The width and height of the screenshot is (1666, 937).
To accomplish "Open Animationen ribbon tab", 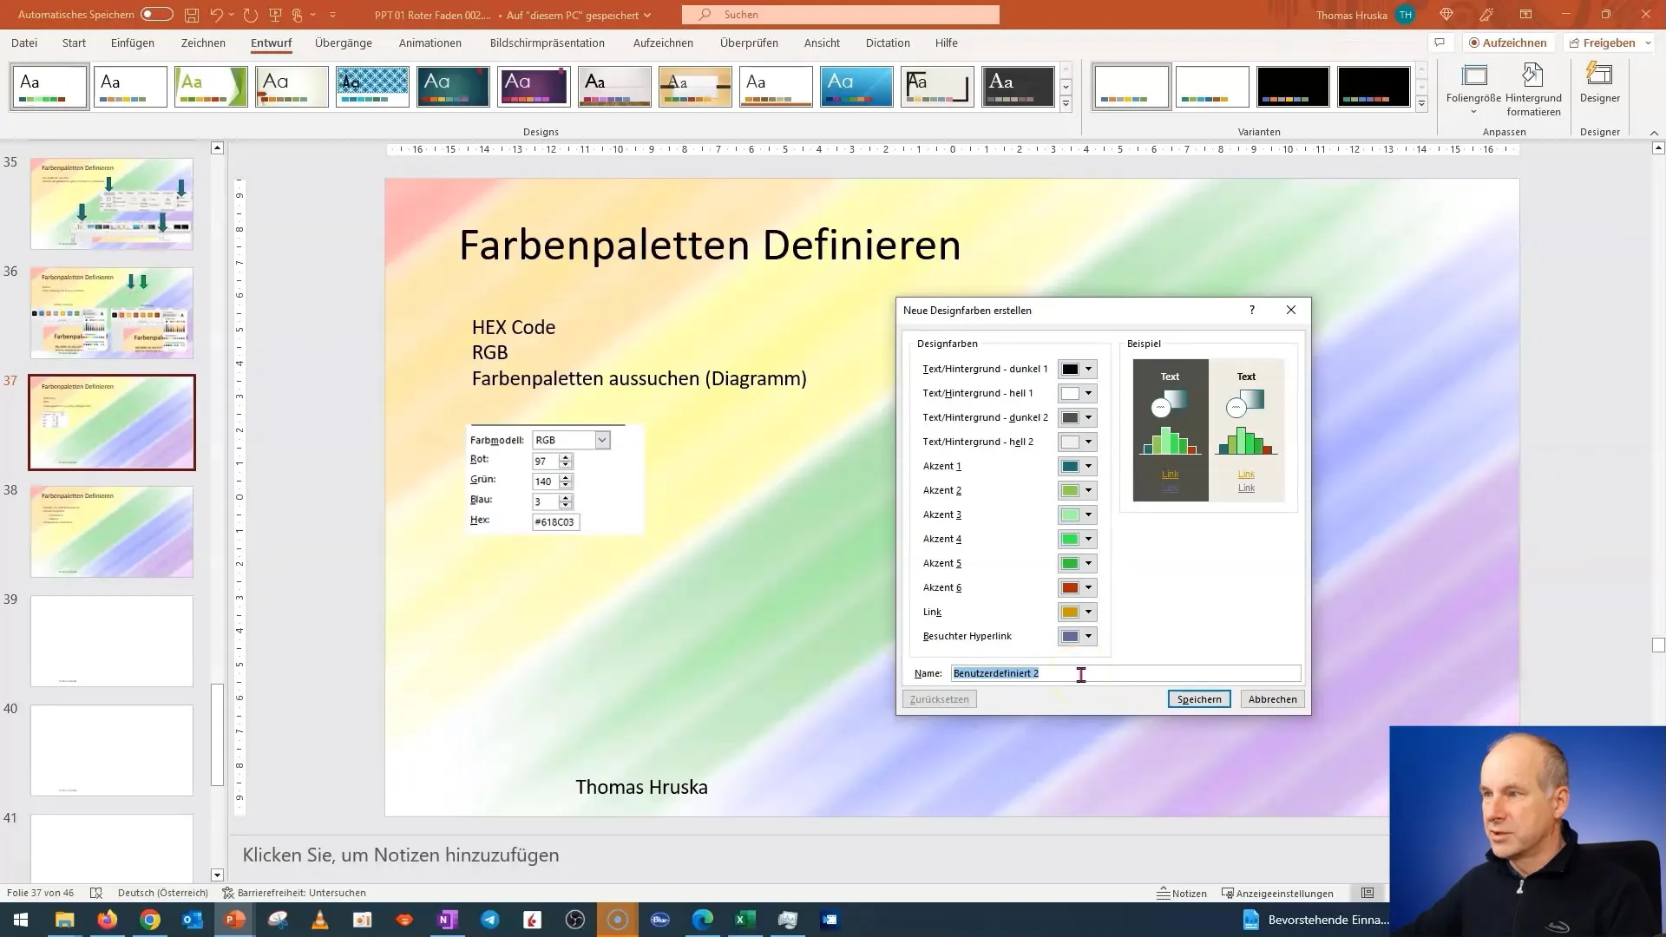I will (430, 43).
